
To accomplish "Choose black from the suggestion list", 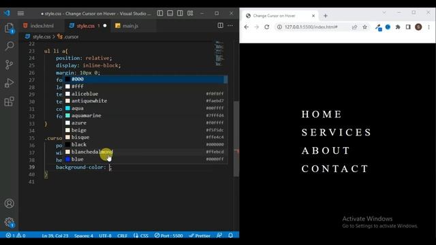I will click(x=144, y=145).
